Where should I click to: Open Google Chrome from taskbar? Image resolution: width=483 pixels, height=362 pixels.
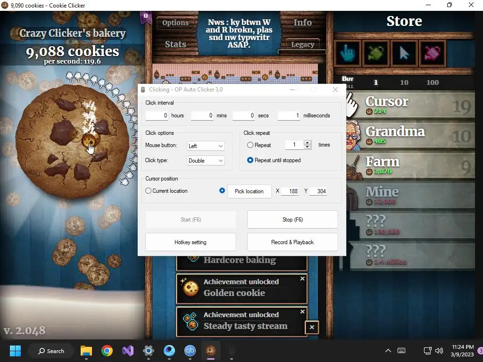tap(107, 351)
